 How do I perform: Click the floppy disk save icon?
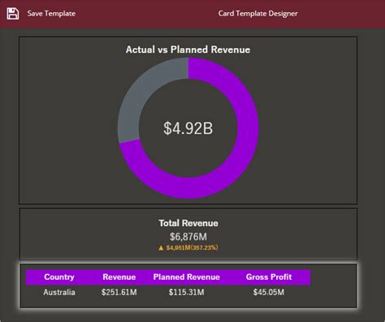(13, 14)
